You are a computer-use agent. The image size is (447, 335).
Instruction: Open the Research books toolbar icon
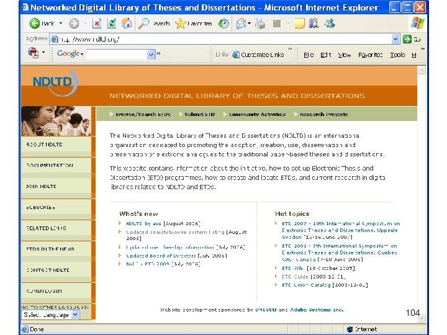pos(314,24)
